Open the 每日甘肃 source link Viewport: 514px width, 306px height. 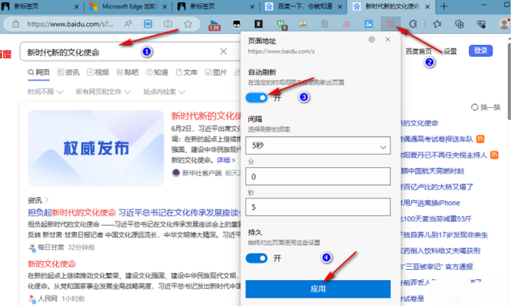click(51, 247)
